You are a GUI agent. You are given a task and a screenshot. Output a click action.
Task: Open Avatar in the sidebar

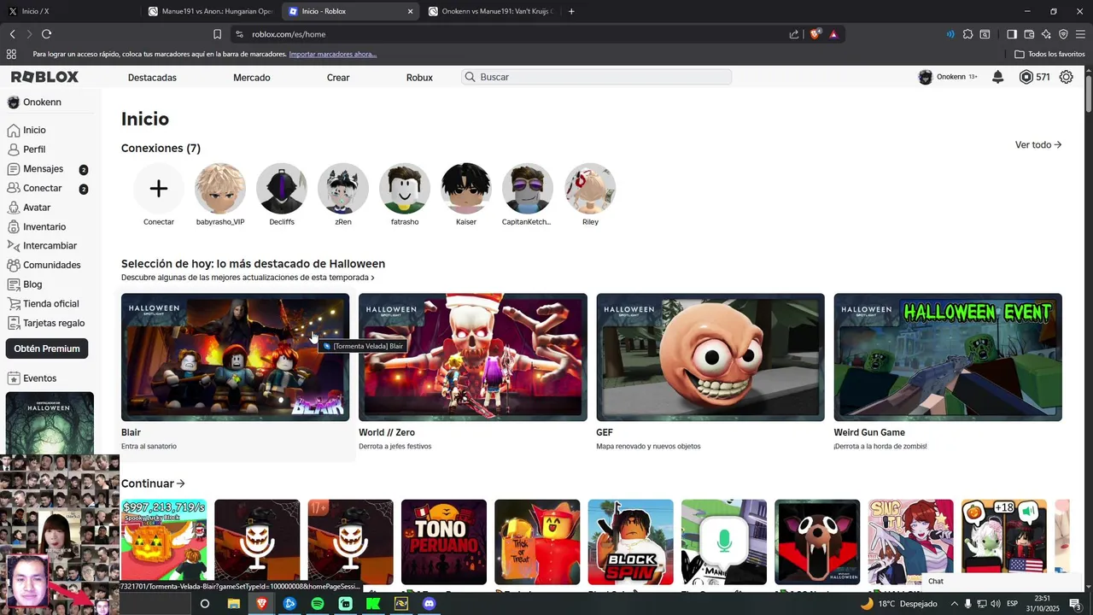click(29, 208)
